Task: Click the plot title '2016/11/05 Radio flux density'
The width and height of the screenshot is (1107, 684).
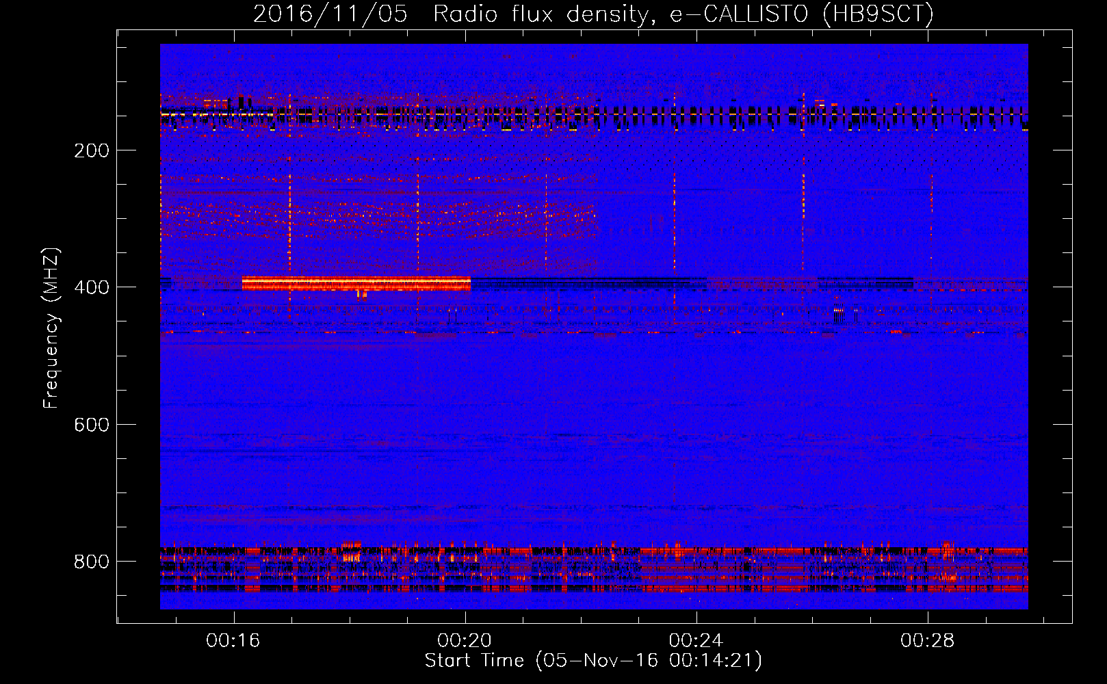Action: click(x=593, y=14)
